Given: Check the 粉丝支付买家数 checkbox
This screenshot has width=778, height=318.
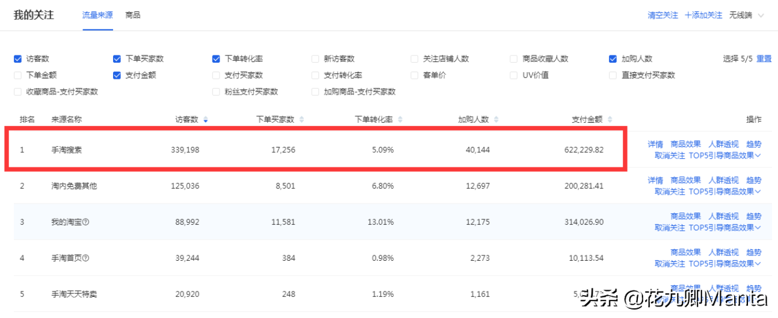Looking at the screenshot, I should pyautogui.click(x=216, y=92).
